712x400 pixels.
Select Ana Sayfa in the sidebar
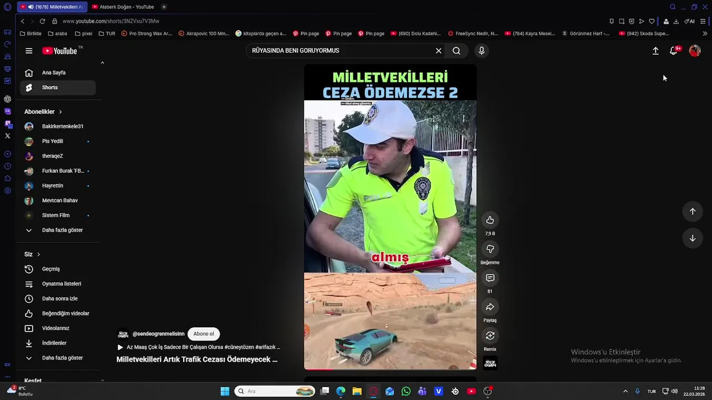58,73
